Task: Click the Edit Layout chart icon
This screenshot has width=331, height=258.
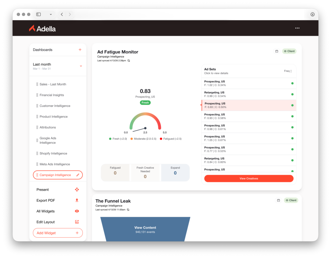Action: pyautogui.click(x=77, y=222)
